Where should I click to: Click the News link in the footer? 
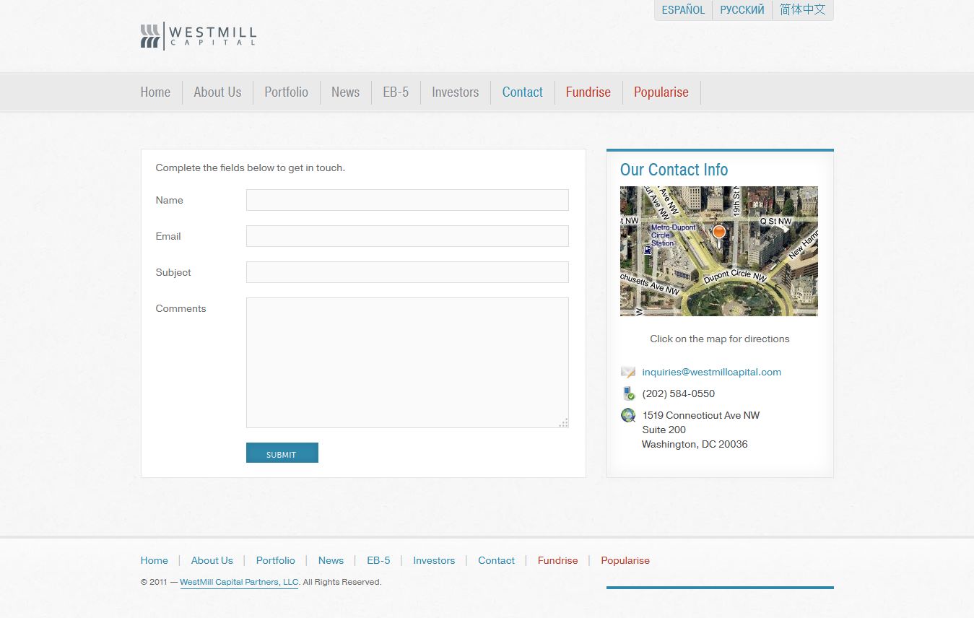click(x=331, y=561)
